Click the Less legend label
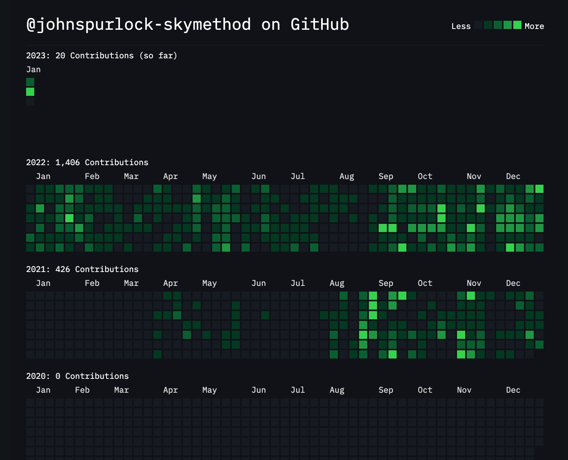The image size is (568, 460). [461, 26]
